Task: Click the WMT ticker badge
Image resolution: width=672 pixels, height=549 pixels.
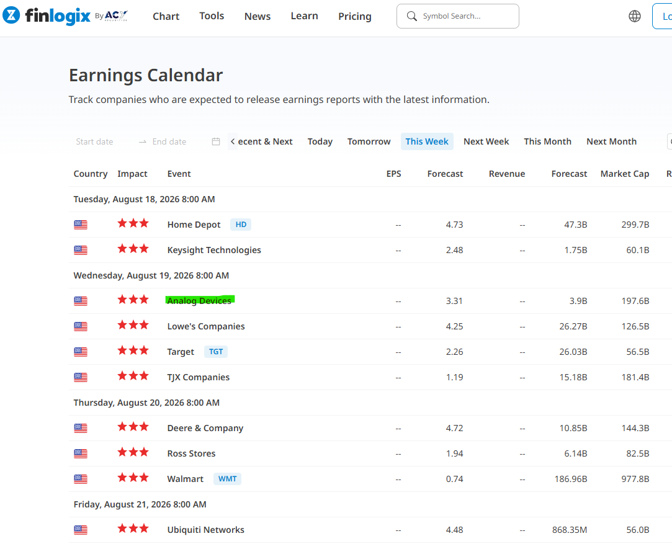Action: point(227,479)
